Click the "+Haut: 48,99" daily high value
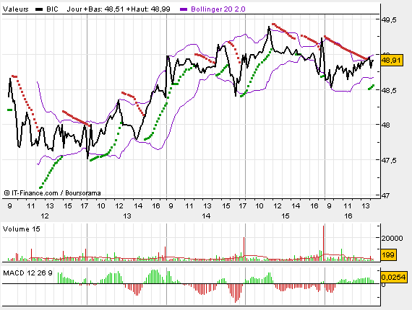The height and width of the screenshot is (310, 412). point(148,9)
